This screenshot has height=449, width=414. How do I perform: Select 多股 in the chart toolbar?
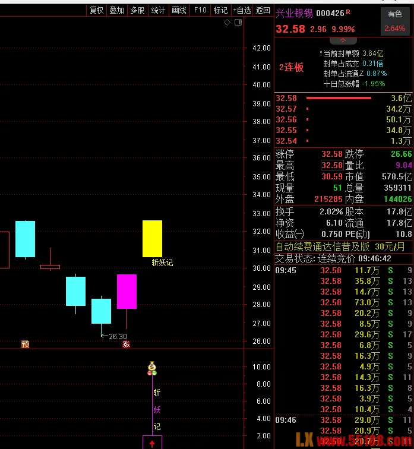click(x=137, y=10)
